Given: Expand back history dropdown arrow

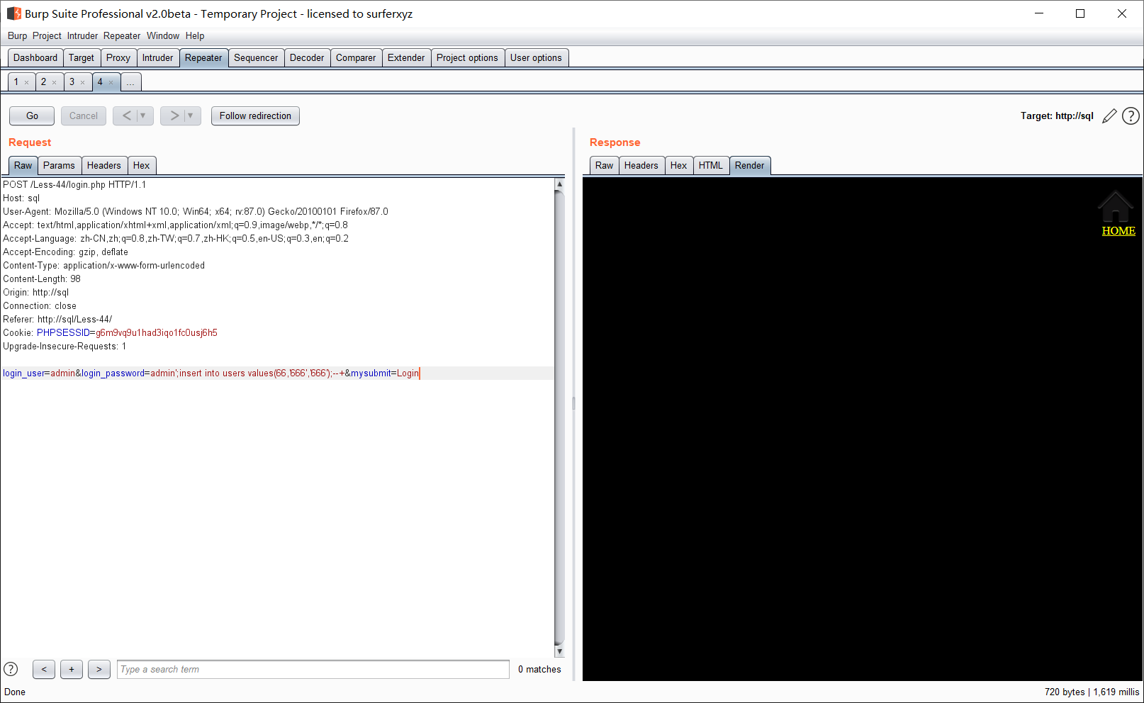Looking at the screenshot, I should [x=144, y=116].
